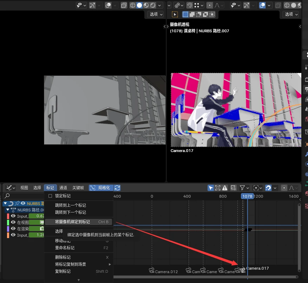
Task: Toggle snapping magnet in right viewport header
Action: click(190, 5)
